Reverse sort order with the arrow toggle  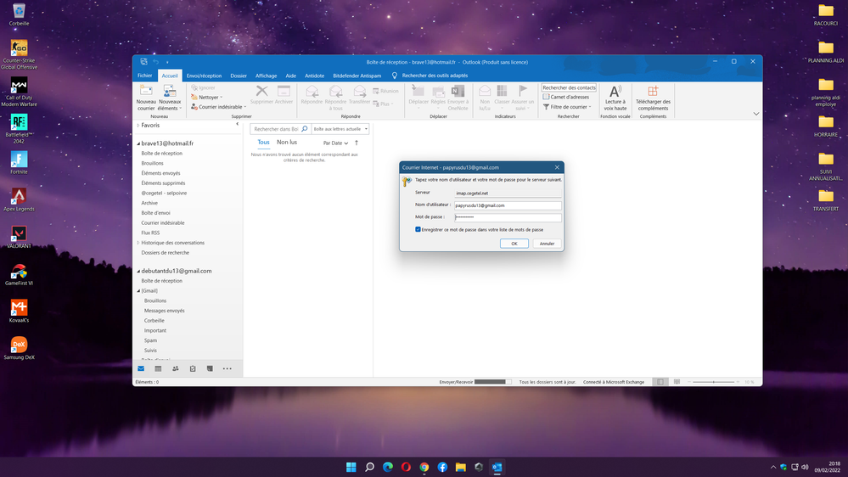click(357, 143)
